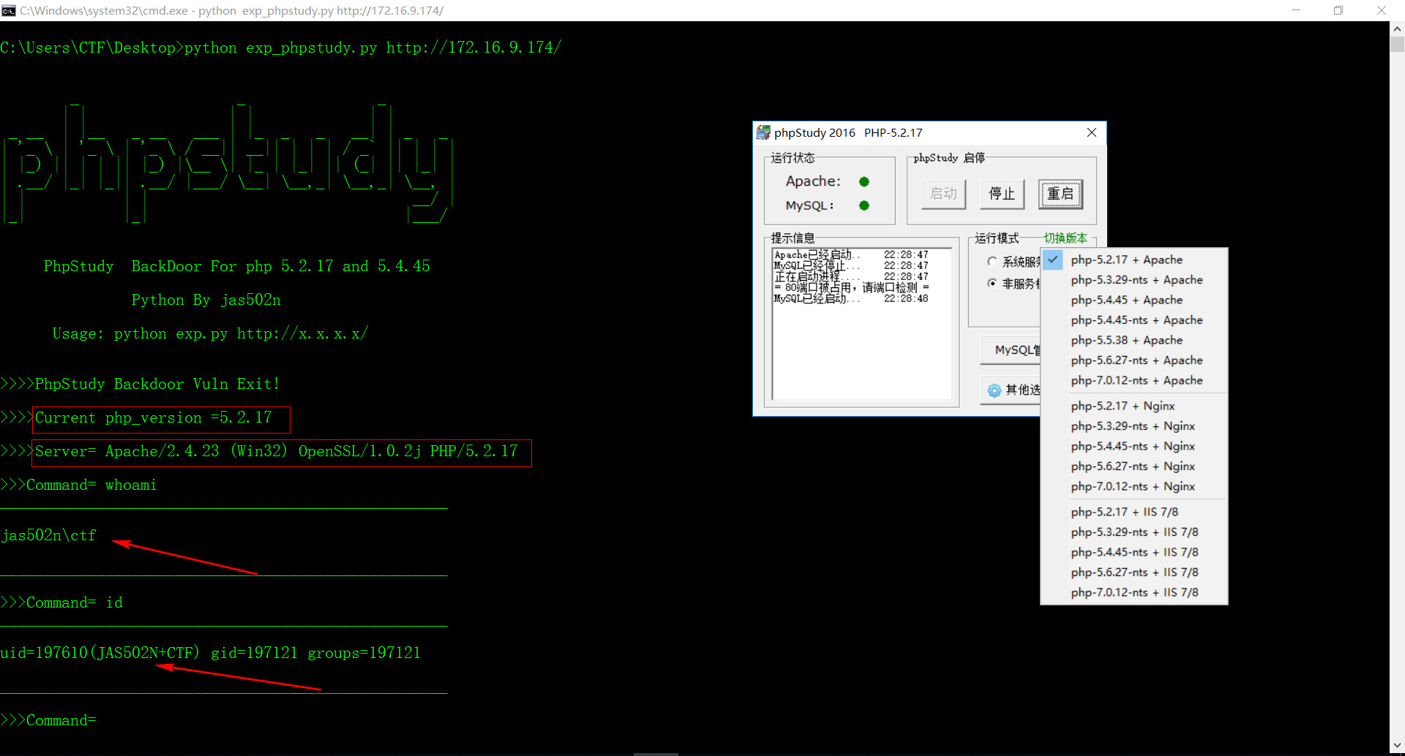Choose php-7.0.12-nts + Nginx
This screenshot has height=756, width=1405.
[1134, 486]
